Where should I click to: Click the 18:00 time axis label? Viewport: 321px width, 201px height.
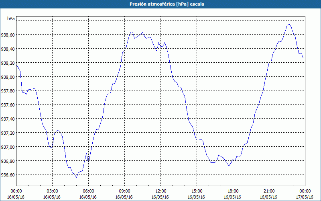coord(233,191)
